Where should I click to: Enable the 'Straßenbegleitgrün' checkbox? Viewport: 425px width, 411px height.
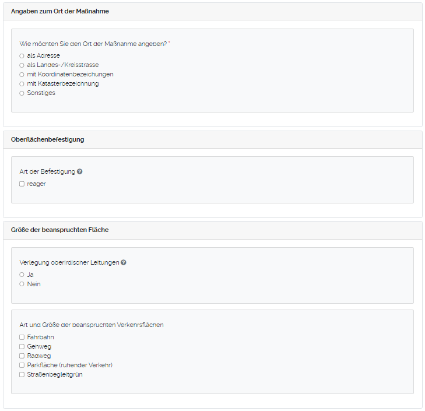(22, 374)
